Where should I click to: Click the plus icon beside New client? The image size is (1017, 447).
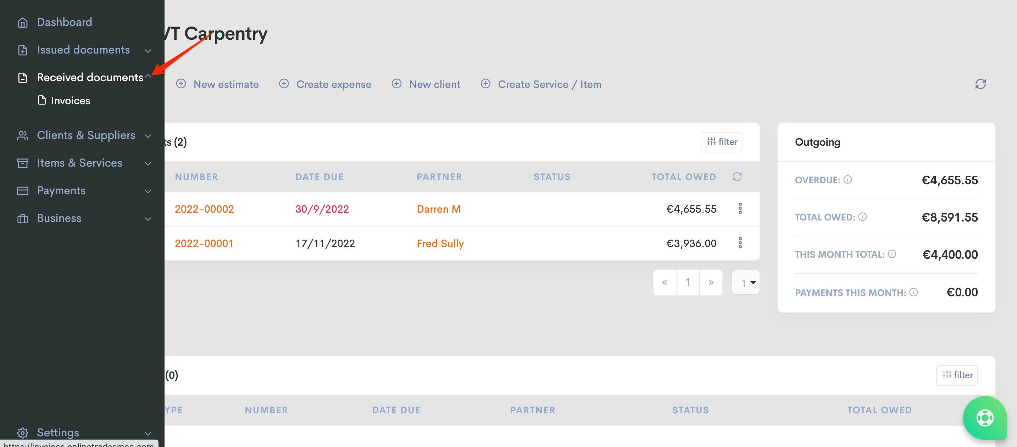[396, 84]
